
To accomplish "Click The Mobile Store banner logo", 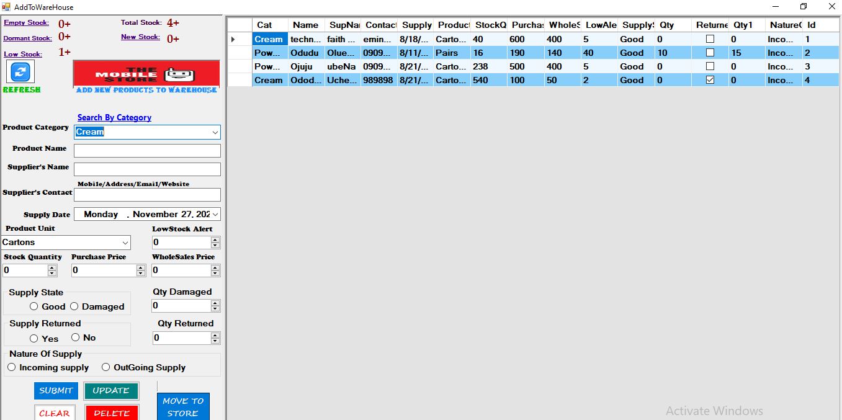I will click(146, 74).
